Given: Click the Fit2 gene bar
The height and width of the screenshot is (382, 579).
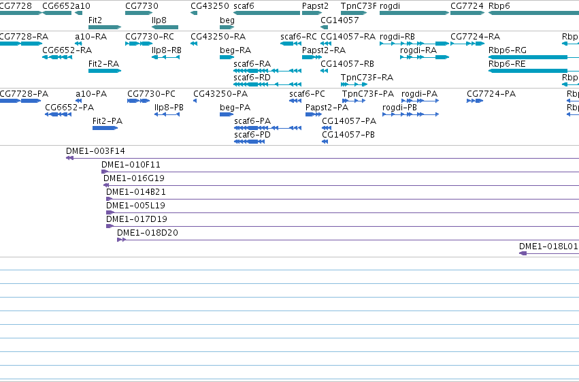Looking at the screenshot, I should tap(105, 27).
